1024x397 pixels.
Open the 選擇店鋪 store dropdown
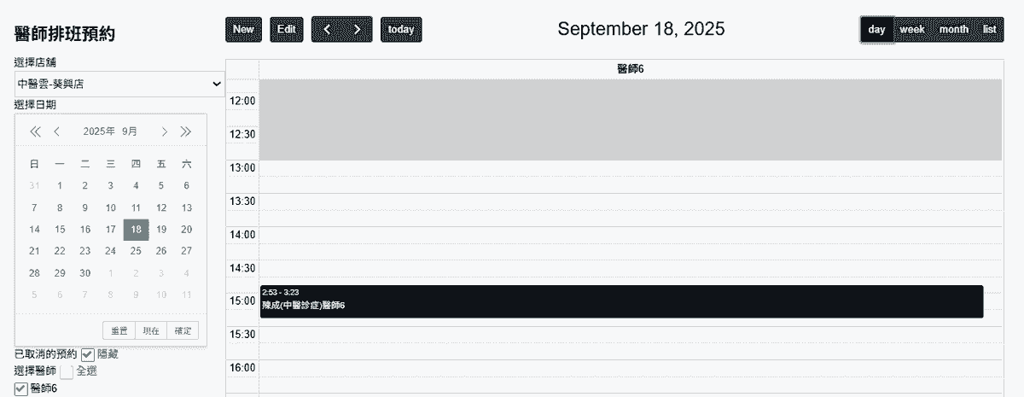[119, 84]
